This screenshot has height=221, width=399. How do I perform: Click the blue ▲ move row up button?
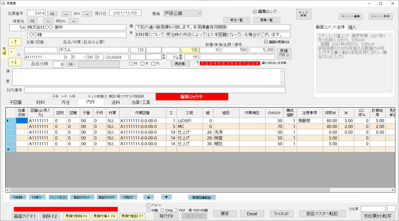pos(149,197)
